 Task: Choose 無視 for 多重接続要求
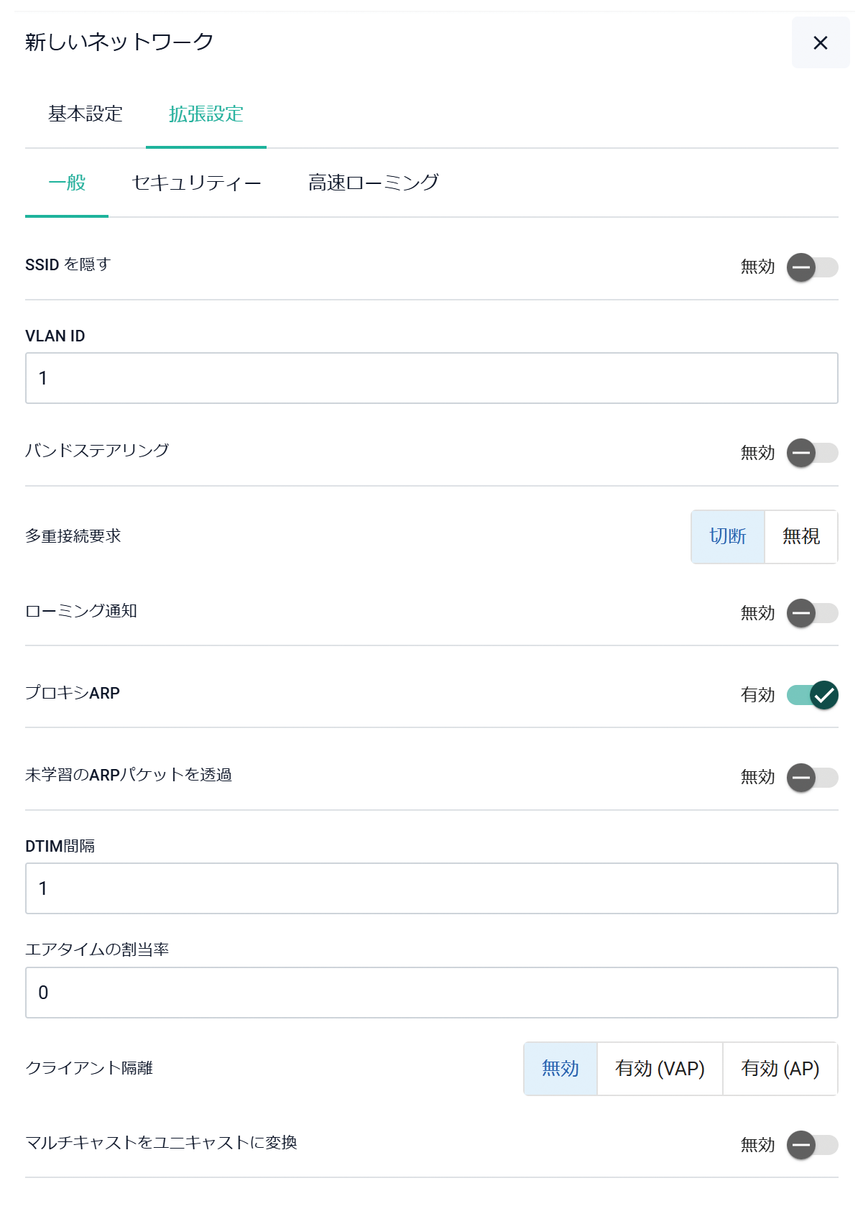pyautogui.click(x=801, y=537)
